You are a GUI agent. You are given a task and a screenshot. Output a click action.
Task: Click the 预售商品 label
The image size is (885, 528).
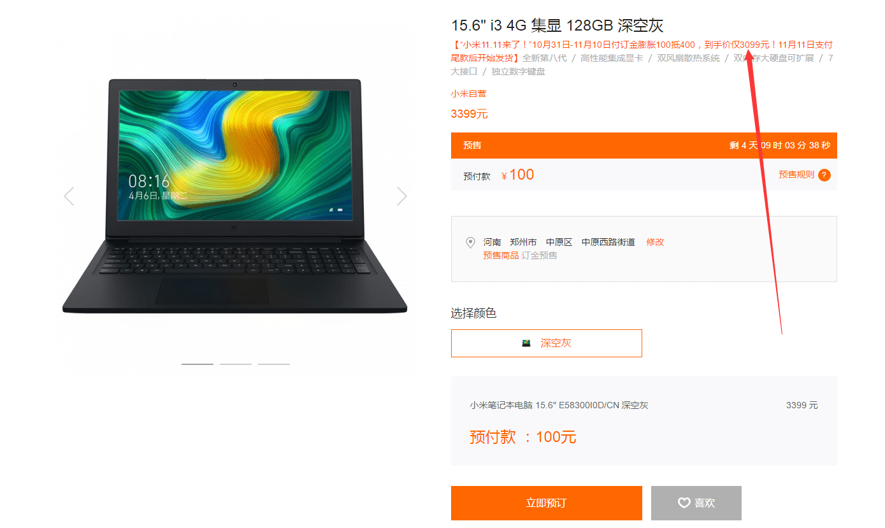(x=501, y=255)
